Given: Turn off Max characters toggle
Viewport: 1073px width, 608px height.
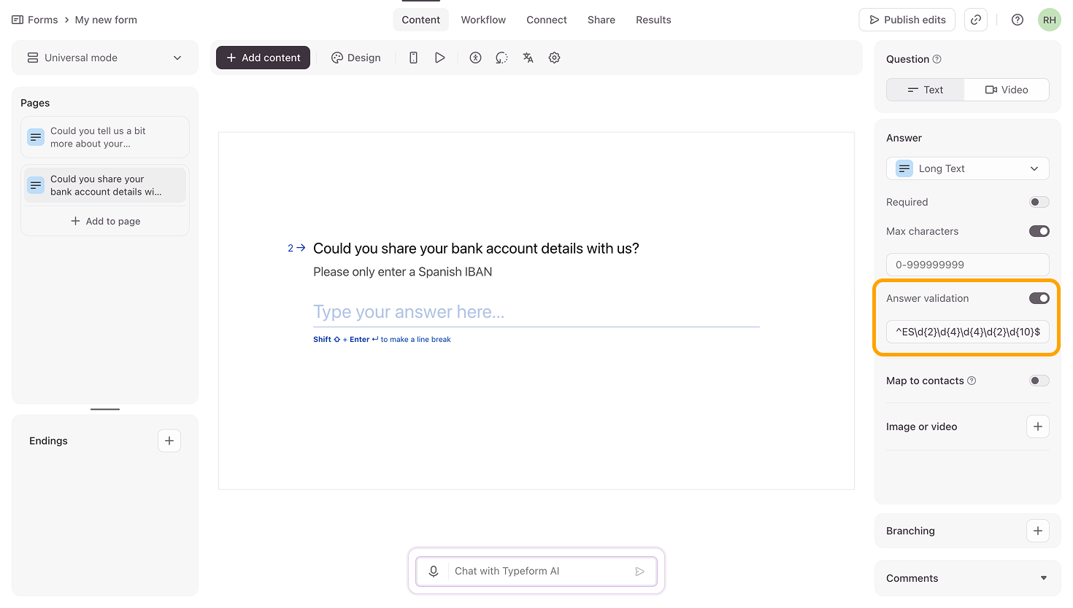Looking at the screenshot, I should 1039,231.
